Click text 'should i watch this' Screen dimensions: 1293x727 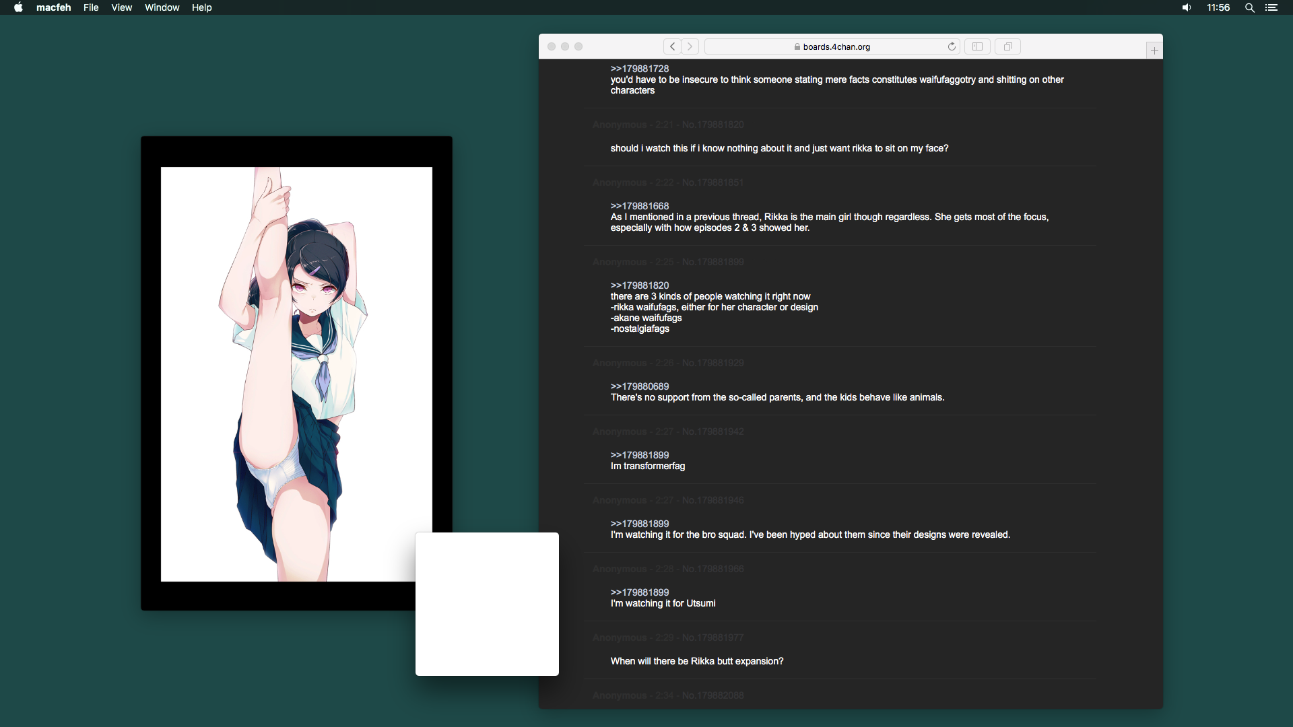click(x=649, y=148)
